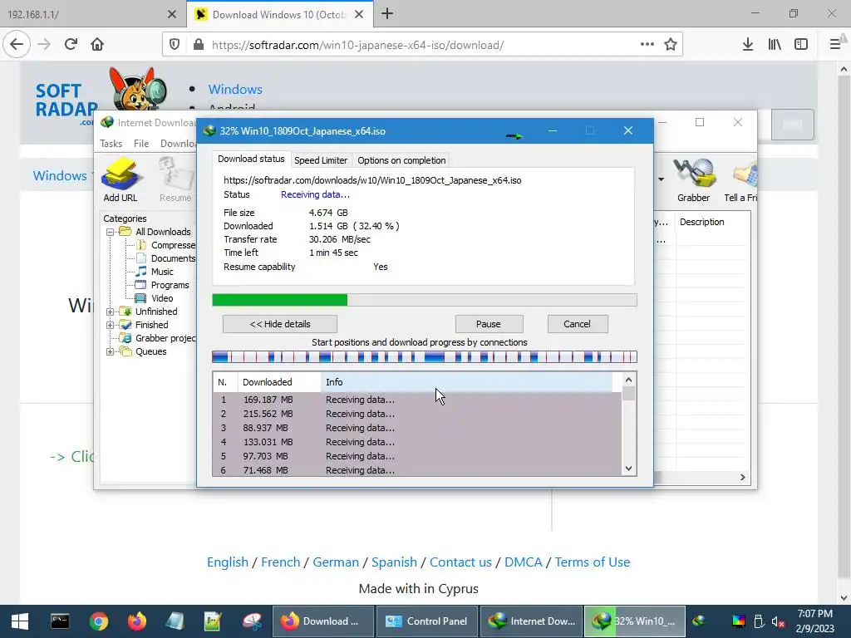Click the IDM tray icon in system tray
The width and height of the screenshot is (851, 638).
coord(699,620)
